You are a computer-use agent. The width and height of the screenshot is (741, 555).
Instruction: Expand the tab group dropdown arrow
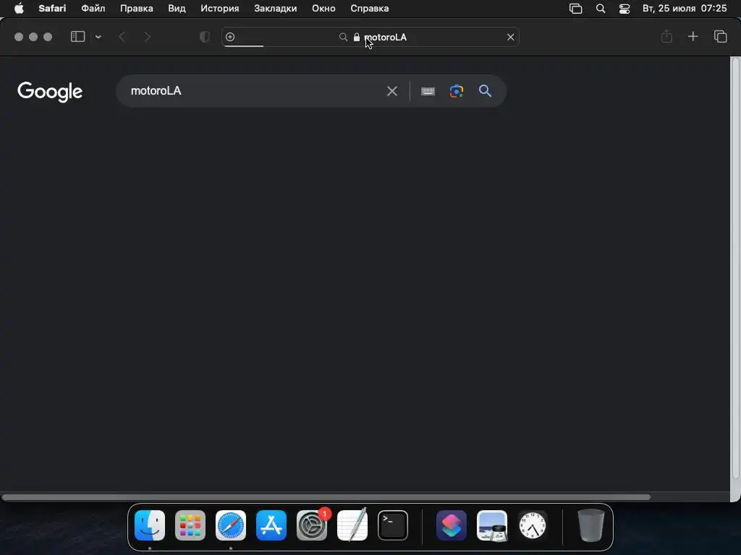point(98,37)
